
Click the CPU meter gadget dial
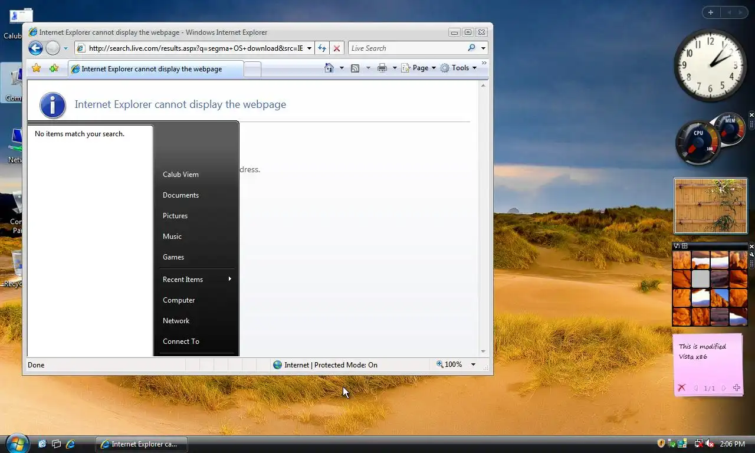[698, 143]
